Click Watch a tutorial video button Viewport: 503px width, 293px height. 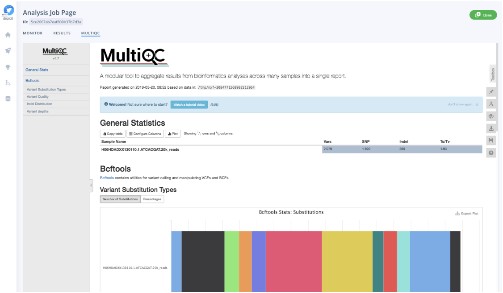click(x=189, y=104)
